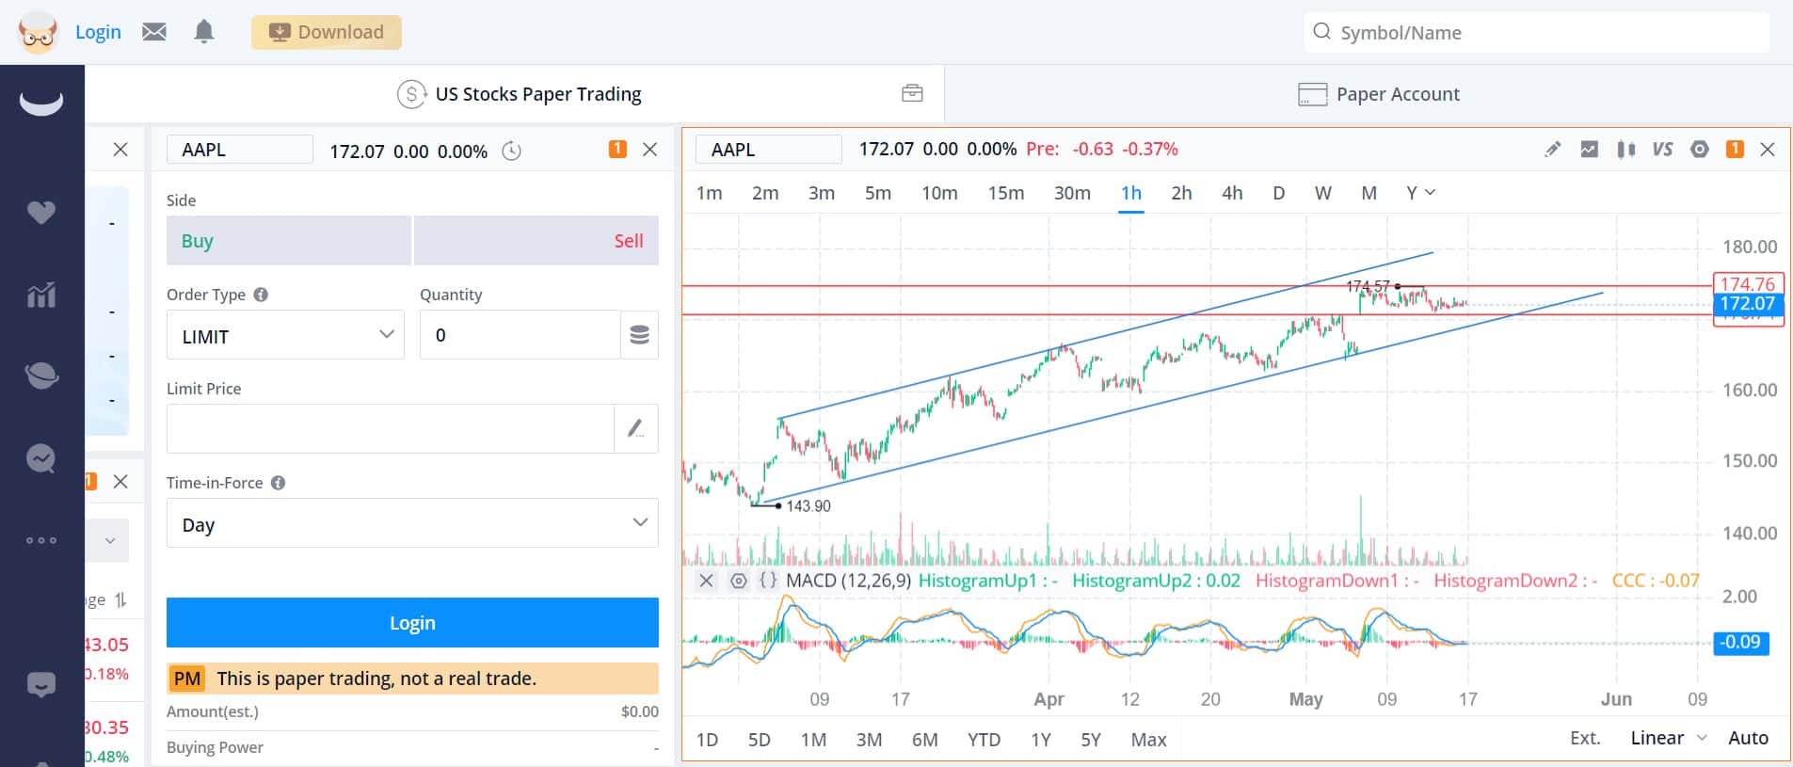1793x767 pixels.
Task: Focus the Symbol/Name search field
Action: point(1537,33)
